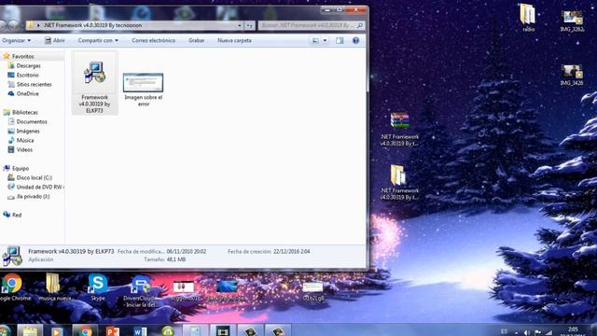Open the Imágenes library
Image resolution: width=597 pixels, height=336 pixels.
(x=27, y=131)
